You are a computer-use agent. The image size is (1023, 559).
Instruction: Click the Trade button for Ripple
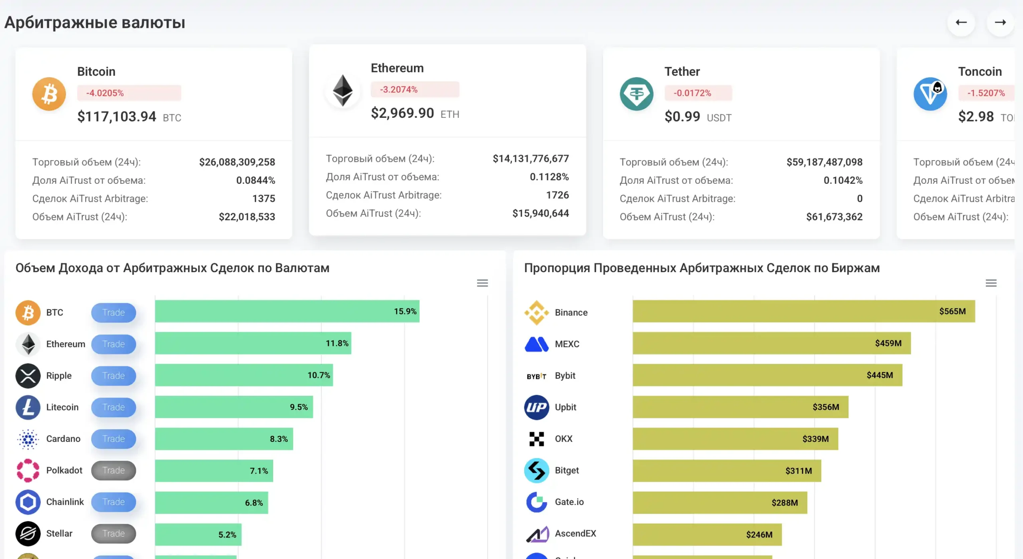click(x=113, y=376)
